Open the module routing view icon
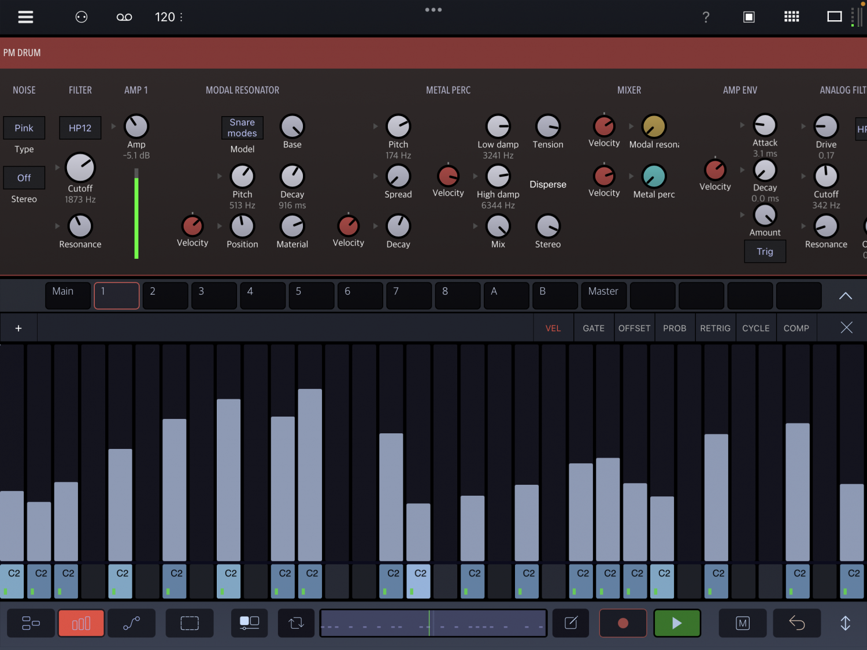Viewport: 867px width, 650px height. click(x=31, y=623)
